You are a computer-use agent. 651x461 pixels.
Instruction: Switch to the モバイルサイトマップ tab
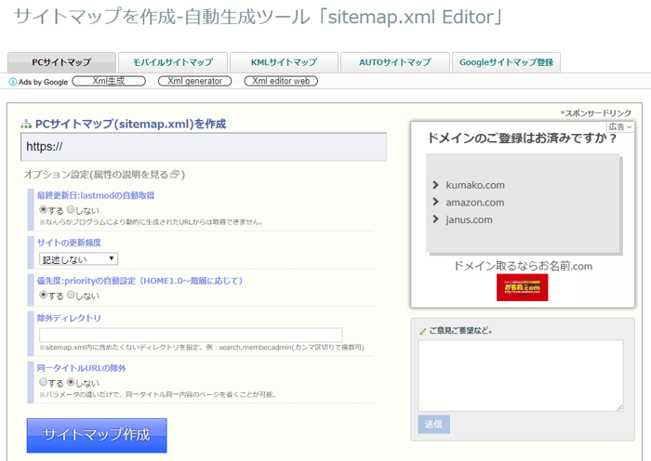[173, 62]
